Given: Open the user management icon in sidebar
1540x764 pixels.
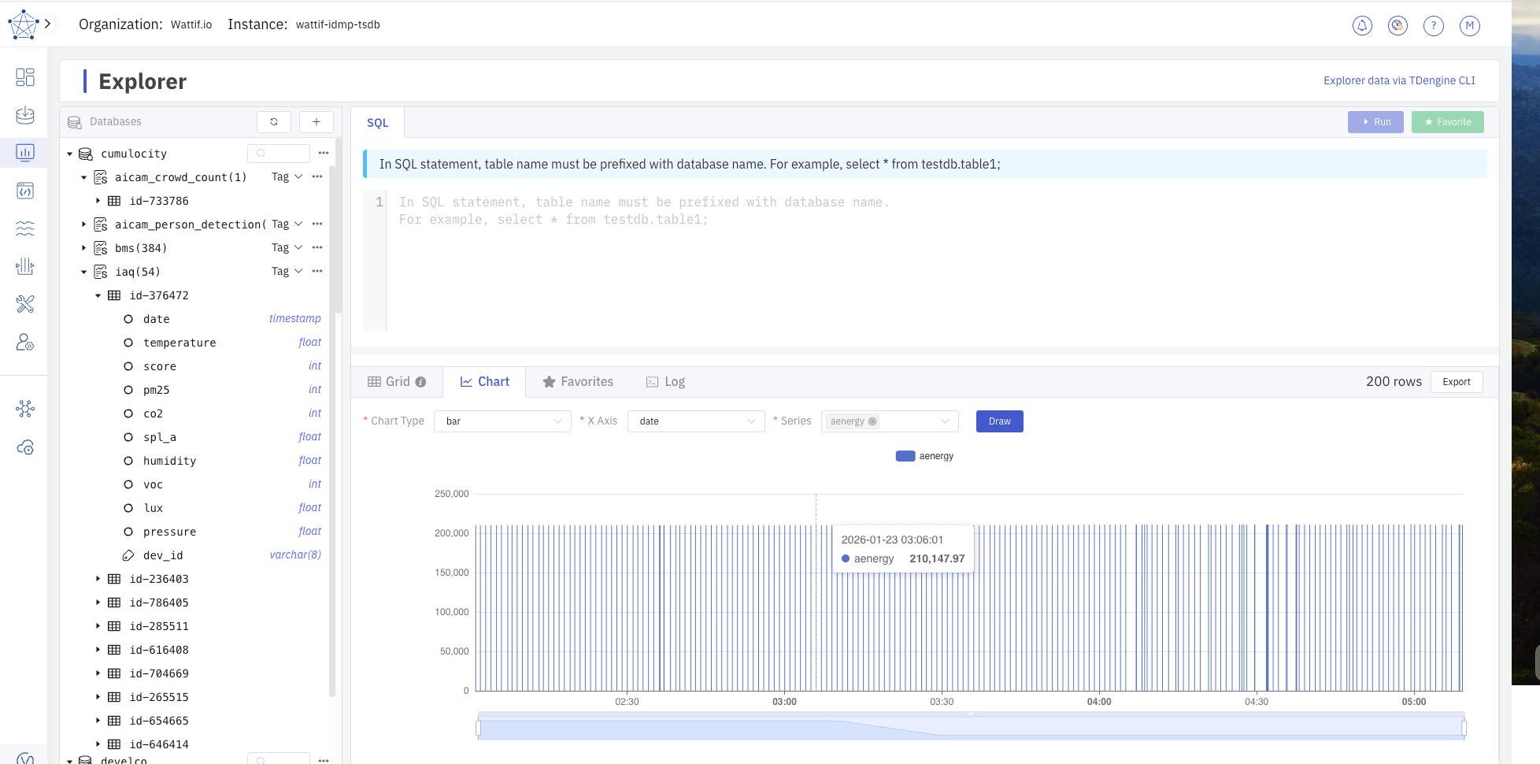Looking at the screenshot, I should pyautogui.click(x=25, y=343).
